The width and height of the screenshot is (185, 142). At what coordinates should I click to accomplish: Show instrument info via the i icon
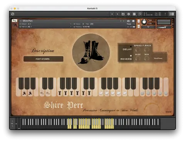pyautogui.click(x=133, y=21)
